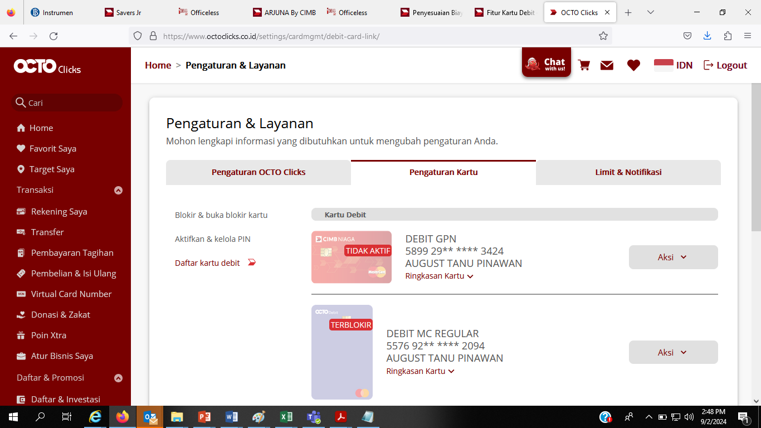Open Chat with us widget

tap(546, 64)
